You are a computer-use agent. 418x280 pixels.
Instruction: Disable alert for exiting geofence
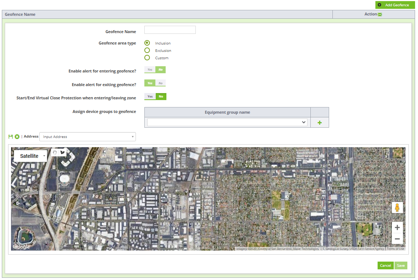pyautogui.click(x=161, y=83)
